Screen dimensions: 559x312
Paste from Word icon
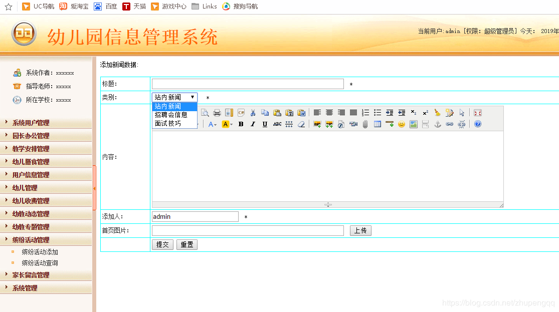point(301,113)
